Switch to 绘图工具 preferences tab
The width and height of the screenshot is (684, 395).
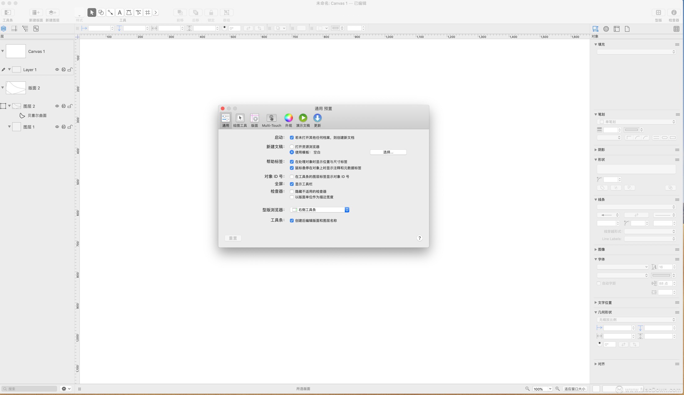240,120
